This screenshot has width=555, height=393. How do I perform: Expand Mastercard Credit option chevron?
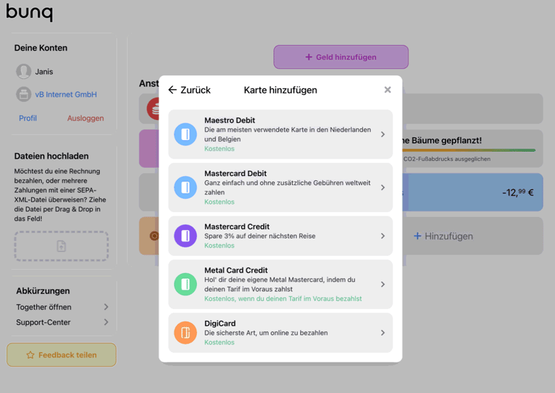[383, 236]
